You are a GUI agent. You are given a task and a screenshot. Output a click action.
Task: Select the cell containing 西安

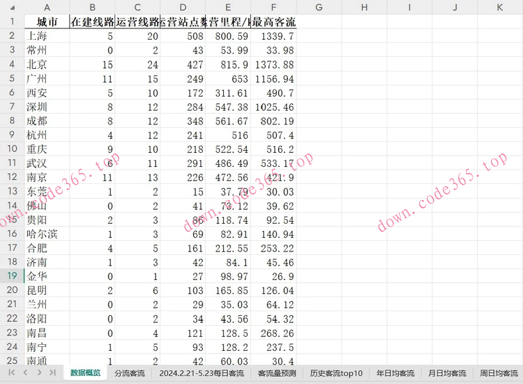(x=47, y=93)
